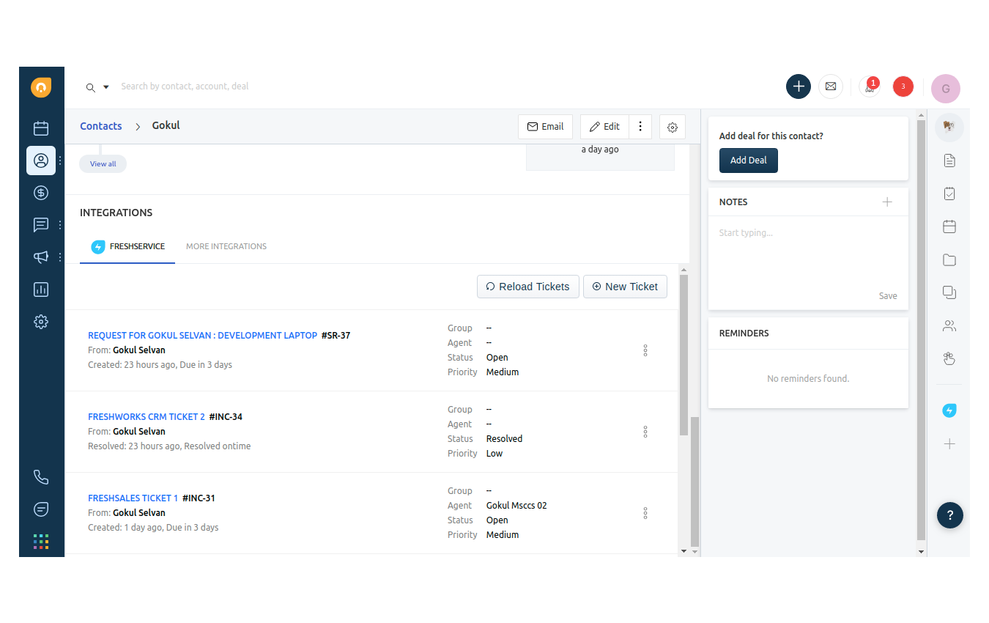Open the Deals dollar icon in sidebar
This screenshot has height=623, width=989.
click(41, 193)
